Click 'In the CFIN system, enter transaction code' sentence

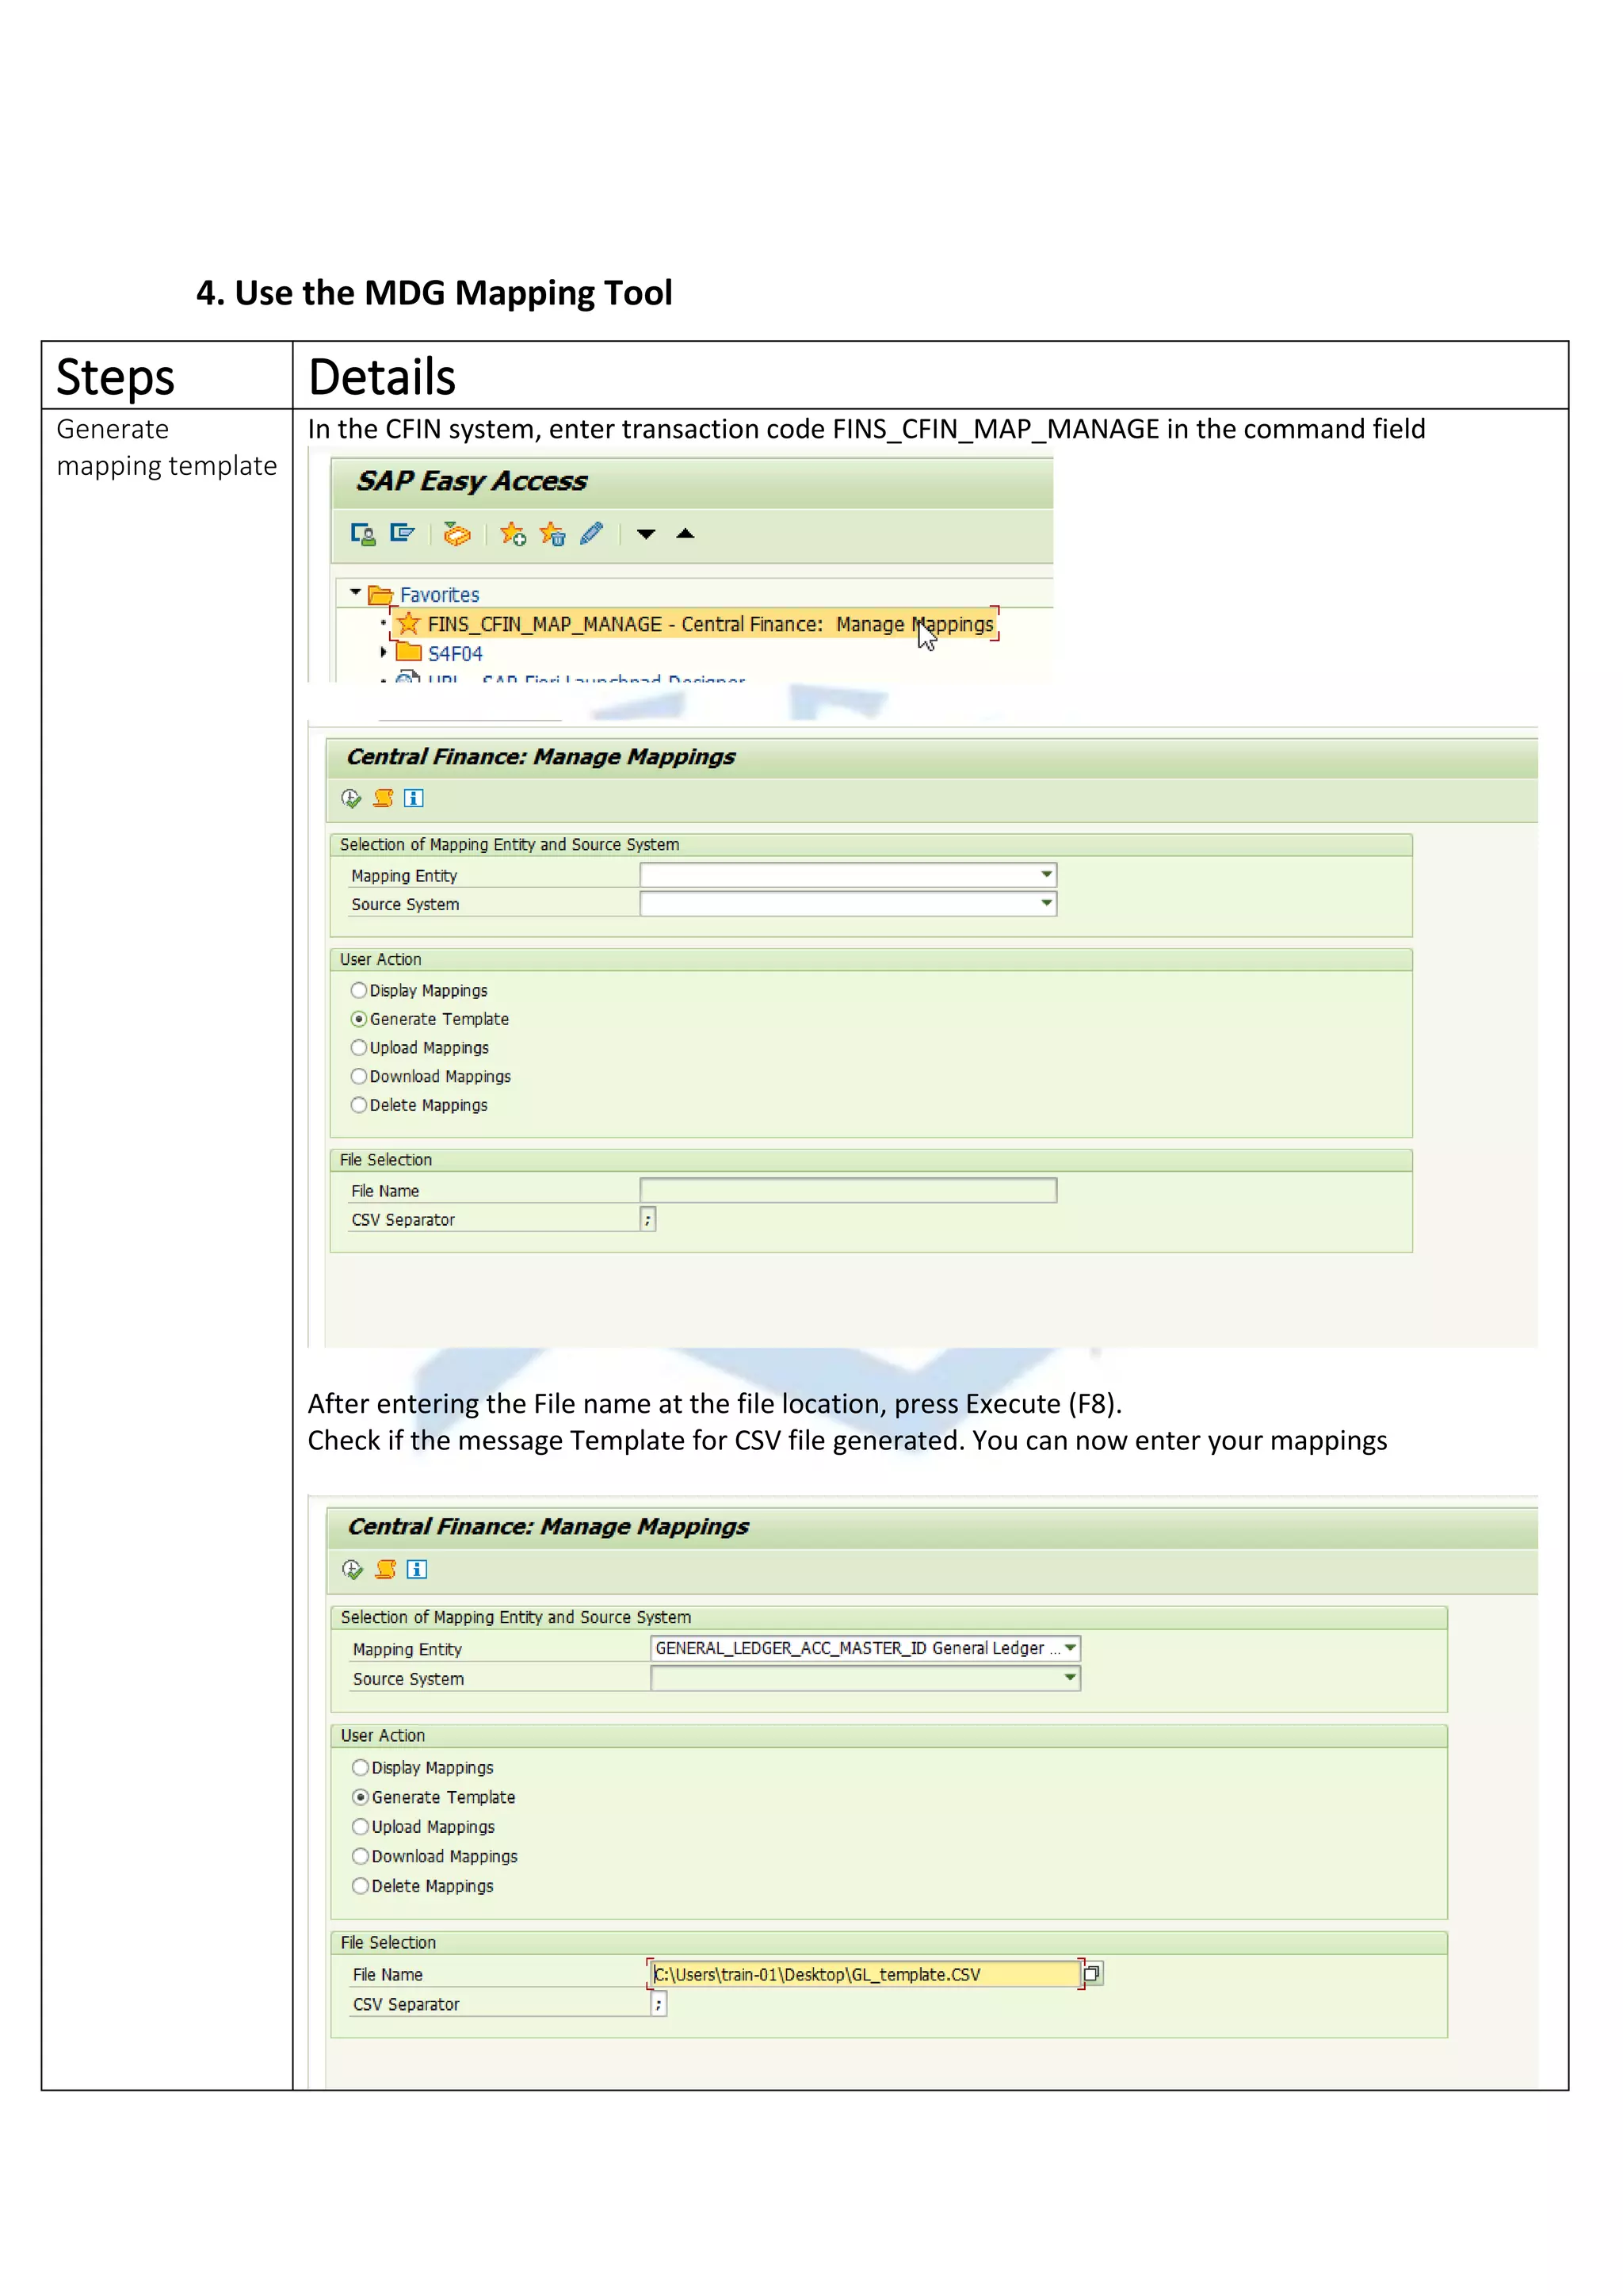click(x=866, y=429)
